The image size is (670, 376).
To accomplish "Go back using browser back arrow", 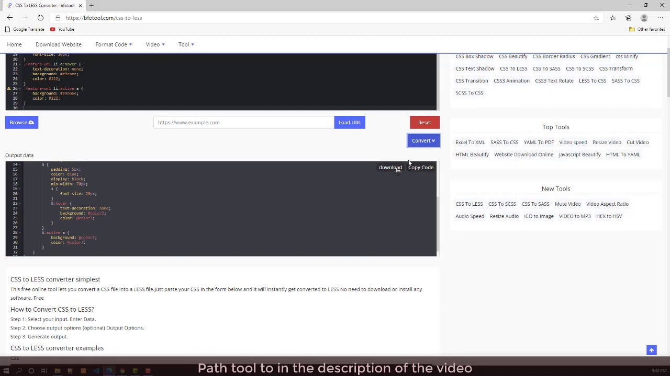I will (9, 18).
